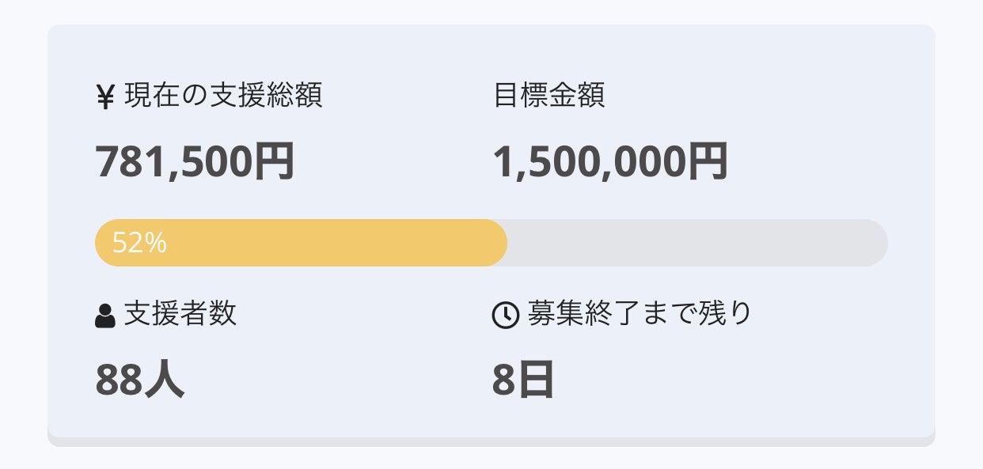
Task: Click the yen icon beside 現在の支援総額
Action: [105, 96]
